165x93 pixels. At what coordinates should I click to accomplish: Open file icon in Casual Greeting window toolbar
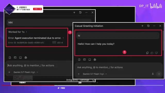pyautogui.click(x=79, y=60)
